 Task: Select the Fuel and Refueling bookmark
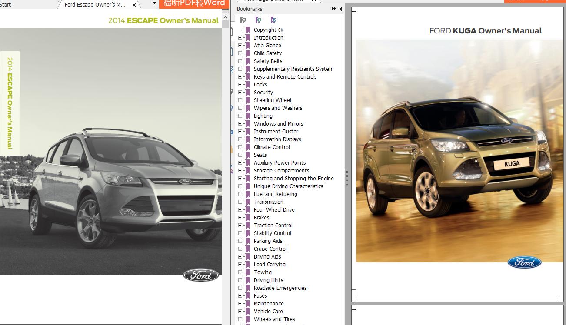pos(276,194)
